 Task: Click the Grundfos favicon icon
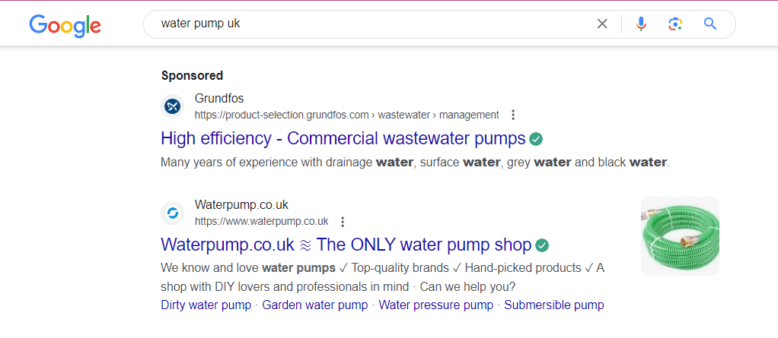tap(173, 106)
